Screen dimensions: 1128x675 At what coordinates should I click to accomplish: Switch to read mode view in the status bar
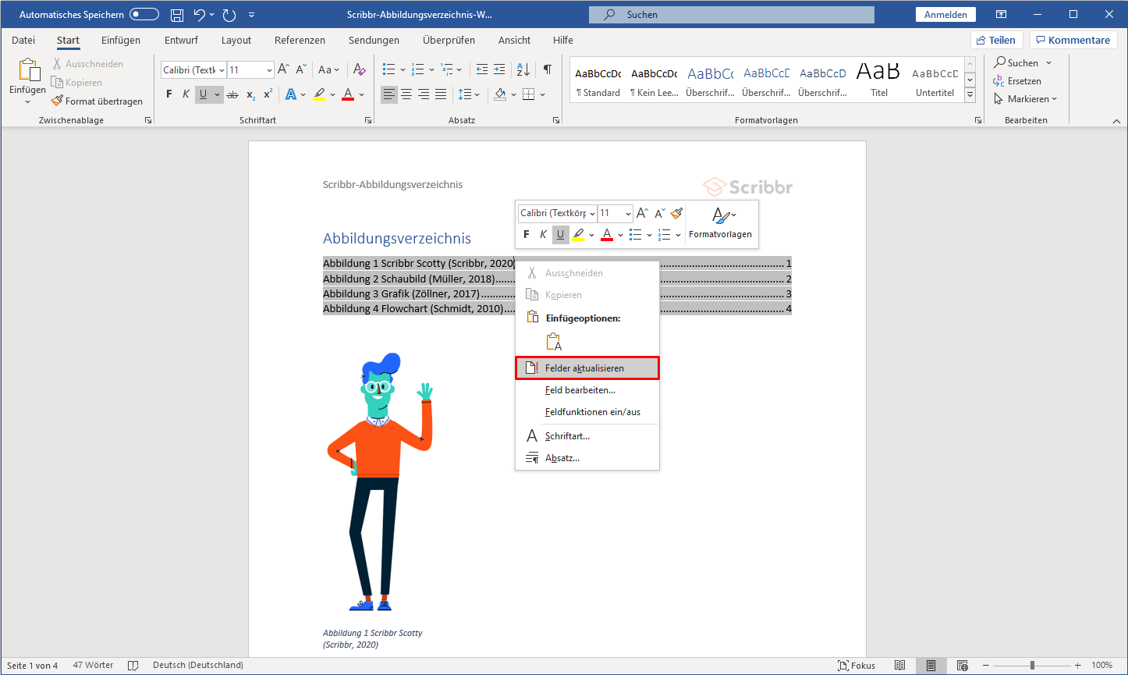click(x=900, y=666)
